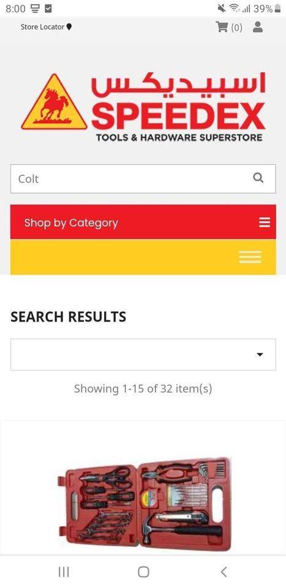This screenshot has height=588, width=286.
Task: Open the yellow bar menu icon
Action: (x=250, y=257)
